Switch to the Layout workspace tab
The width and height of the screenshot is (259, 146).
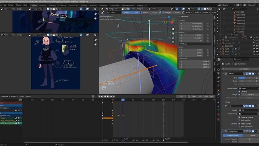pos(34,5)
